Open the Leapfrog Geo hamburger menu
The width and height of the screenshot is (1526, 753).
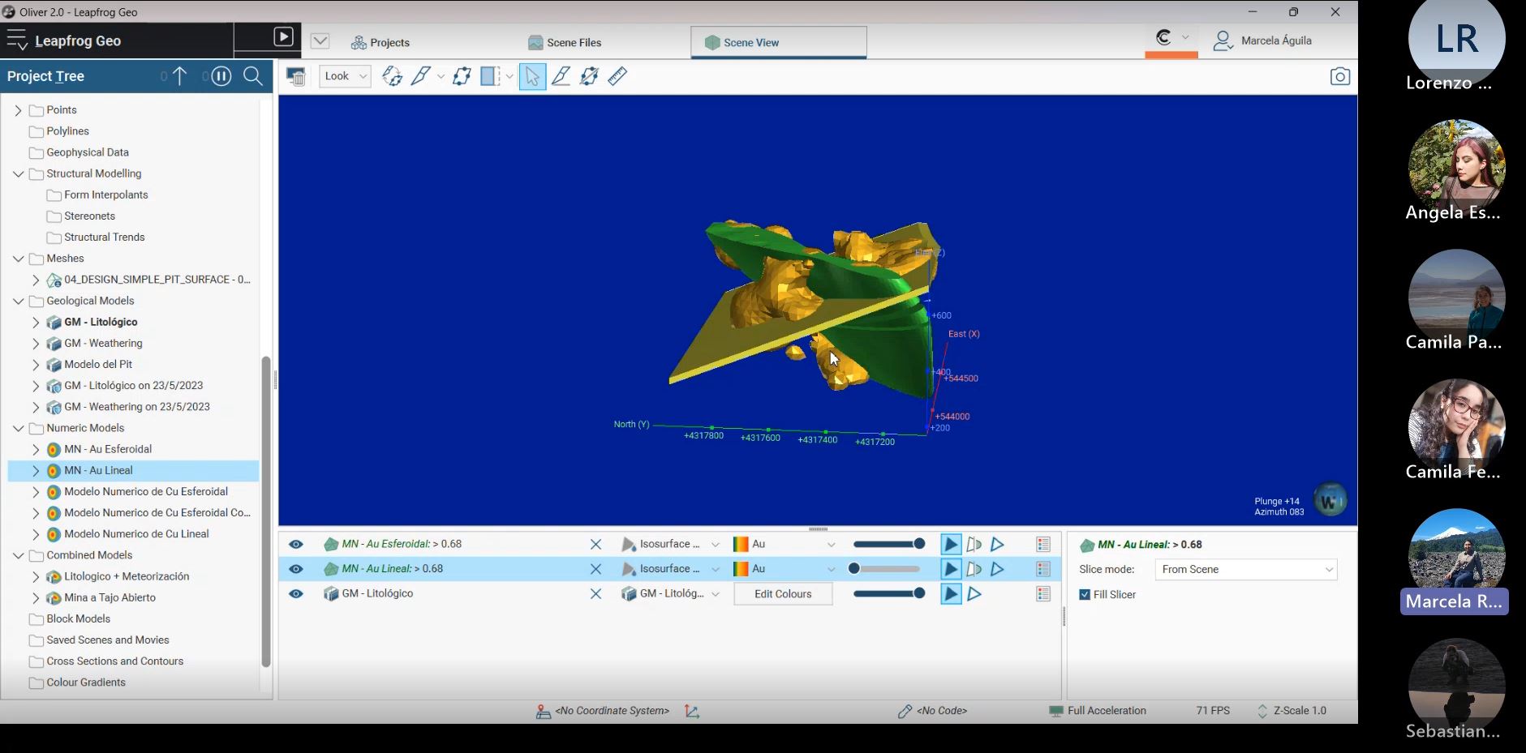coord(16,41)
